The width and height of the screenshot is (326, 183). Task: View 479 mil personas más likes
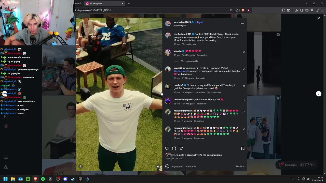click(x=210, y=155)
